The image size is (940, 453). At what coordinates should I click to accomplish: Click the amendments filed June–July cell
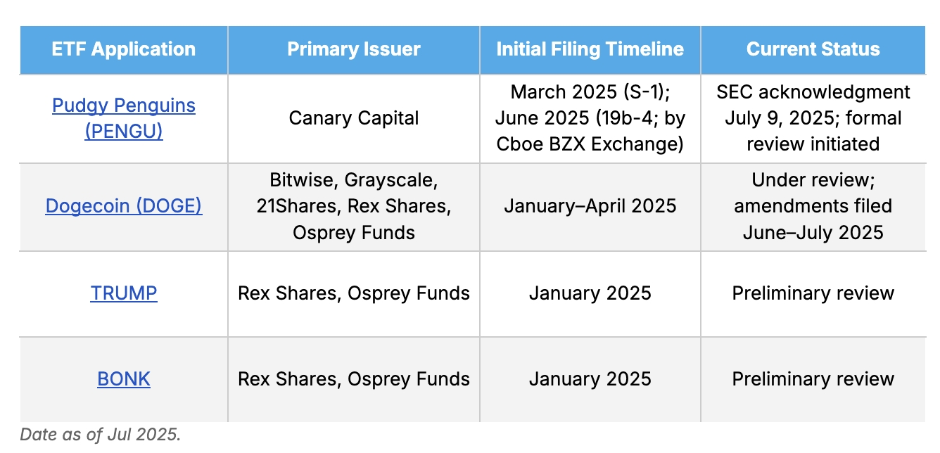coord(813,207)
